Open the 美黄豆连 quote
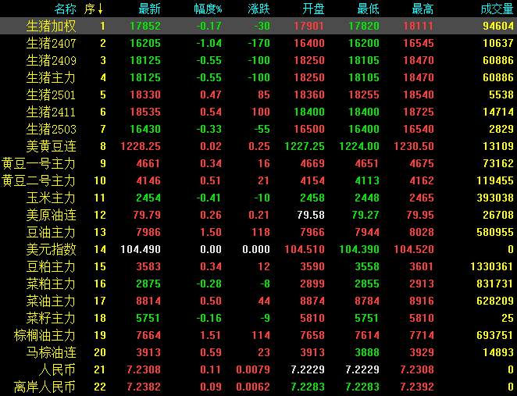Screen dimensions: 517x396 [x=258, y=146]
